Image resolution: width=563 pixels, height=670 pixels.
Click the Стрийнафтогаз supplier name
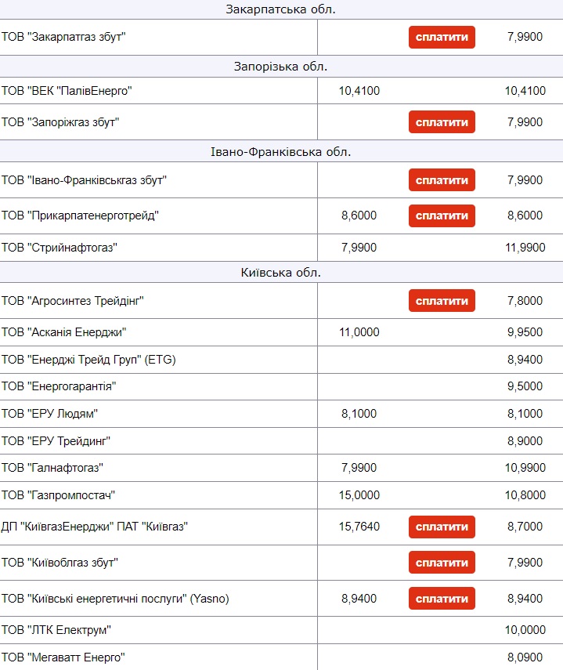(64, 248)
